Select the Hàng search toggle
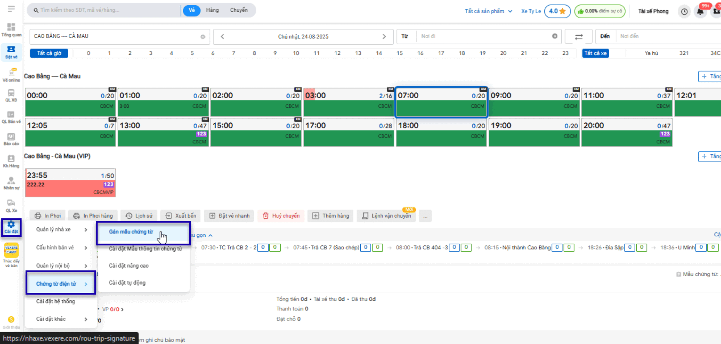 [212, 10]
